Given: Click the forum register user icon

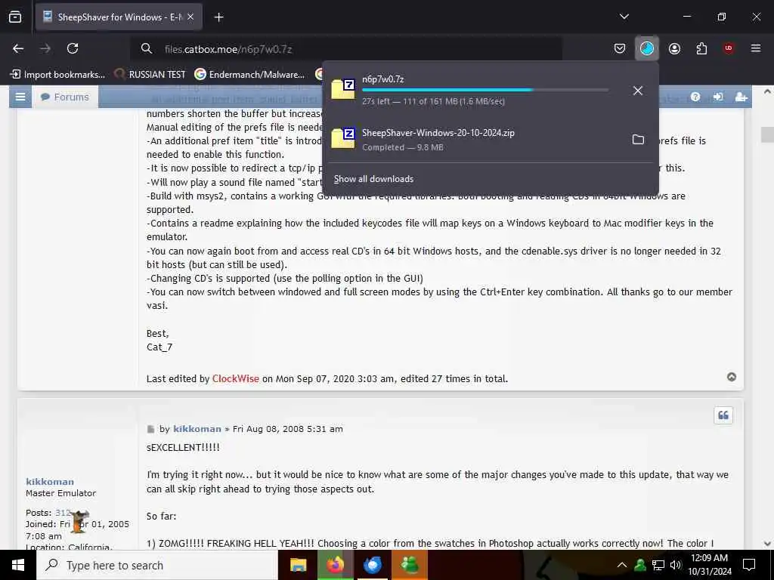Looking at the screenshot, I should tap(741, 97).
